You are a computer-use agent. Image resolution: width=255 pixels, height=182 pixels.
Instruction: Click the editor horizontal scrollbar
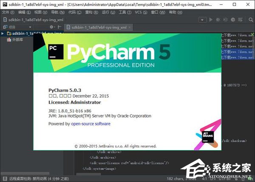pyautogui.click(x=89, y=174)
